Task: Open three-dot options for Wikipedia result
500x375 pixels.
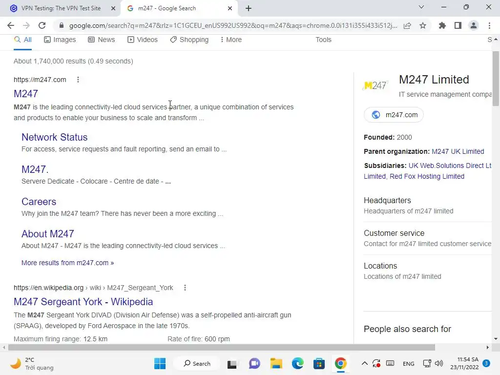Action: pyautogui.click(x=185, y=288)
